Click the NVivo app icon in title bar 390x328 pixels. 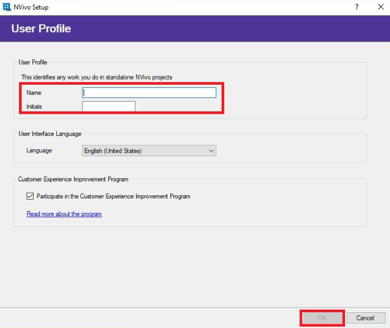pos(6,7)
